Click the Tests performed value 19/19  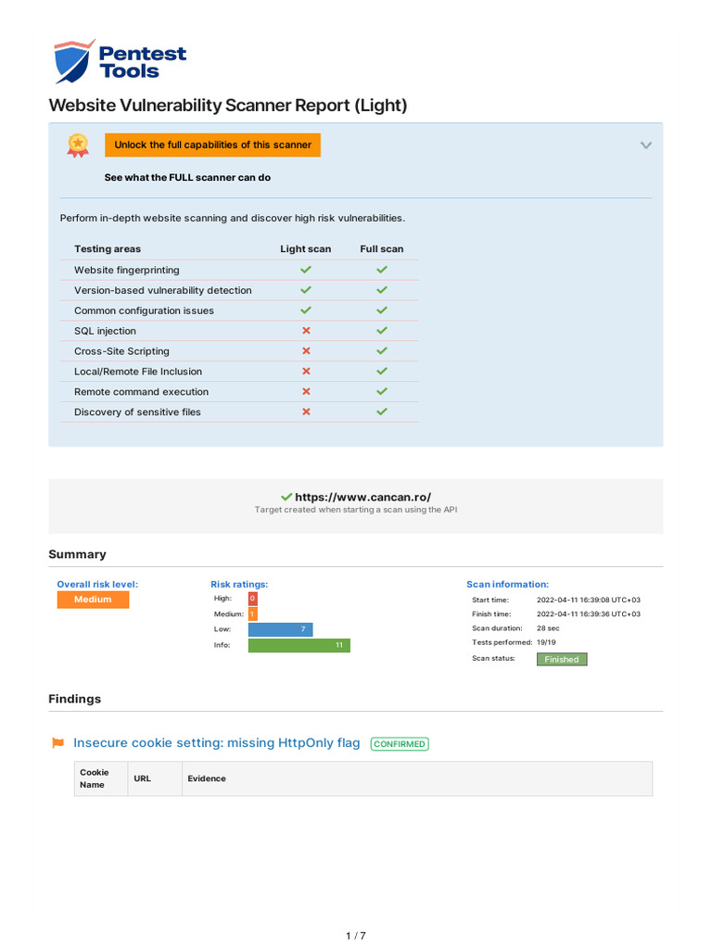point(546,642)
